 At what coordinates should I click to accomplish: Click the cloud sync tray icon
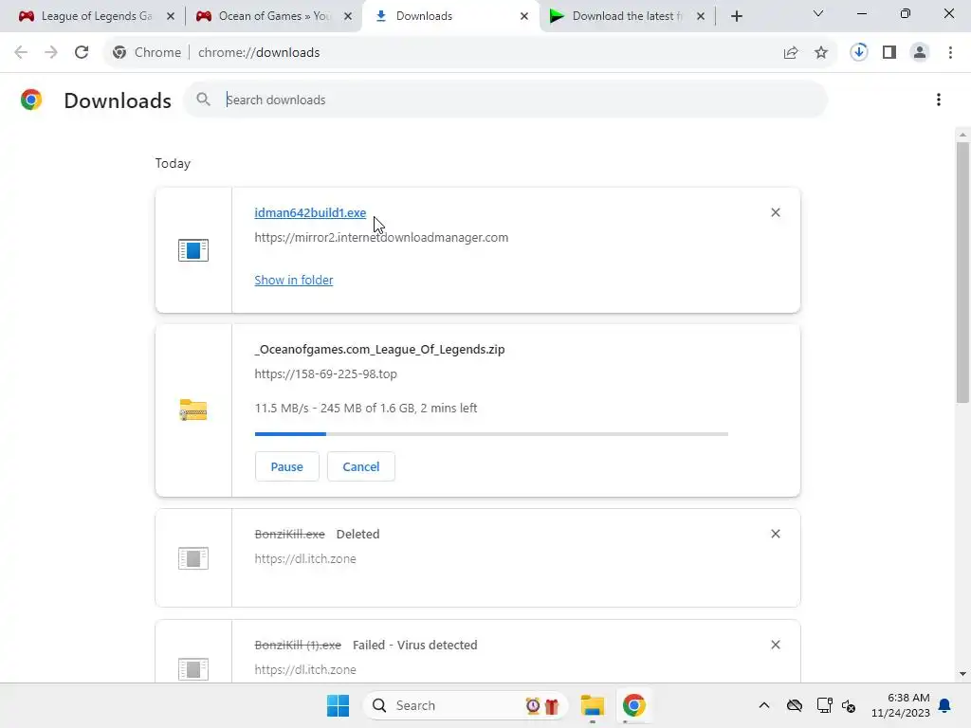[x=795, y=705]
